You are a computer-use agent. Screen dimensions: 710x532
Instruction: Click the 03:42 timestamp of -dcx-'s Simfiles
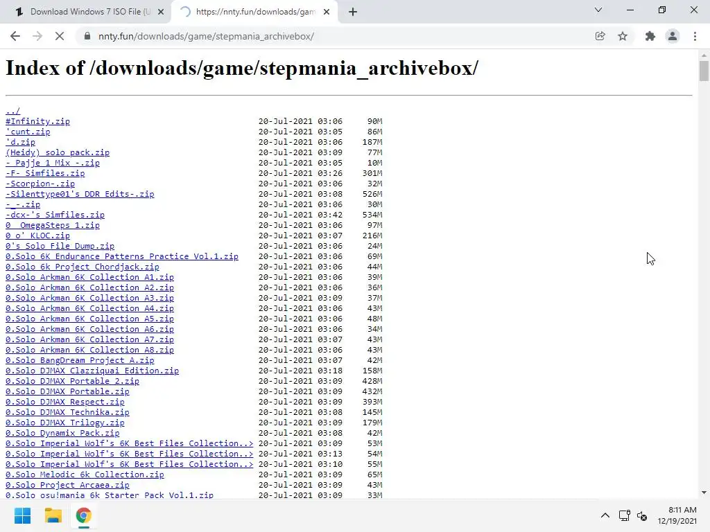pos(330,215)
